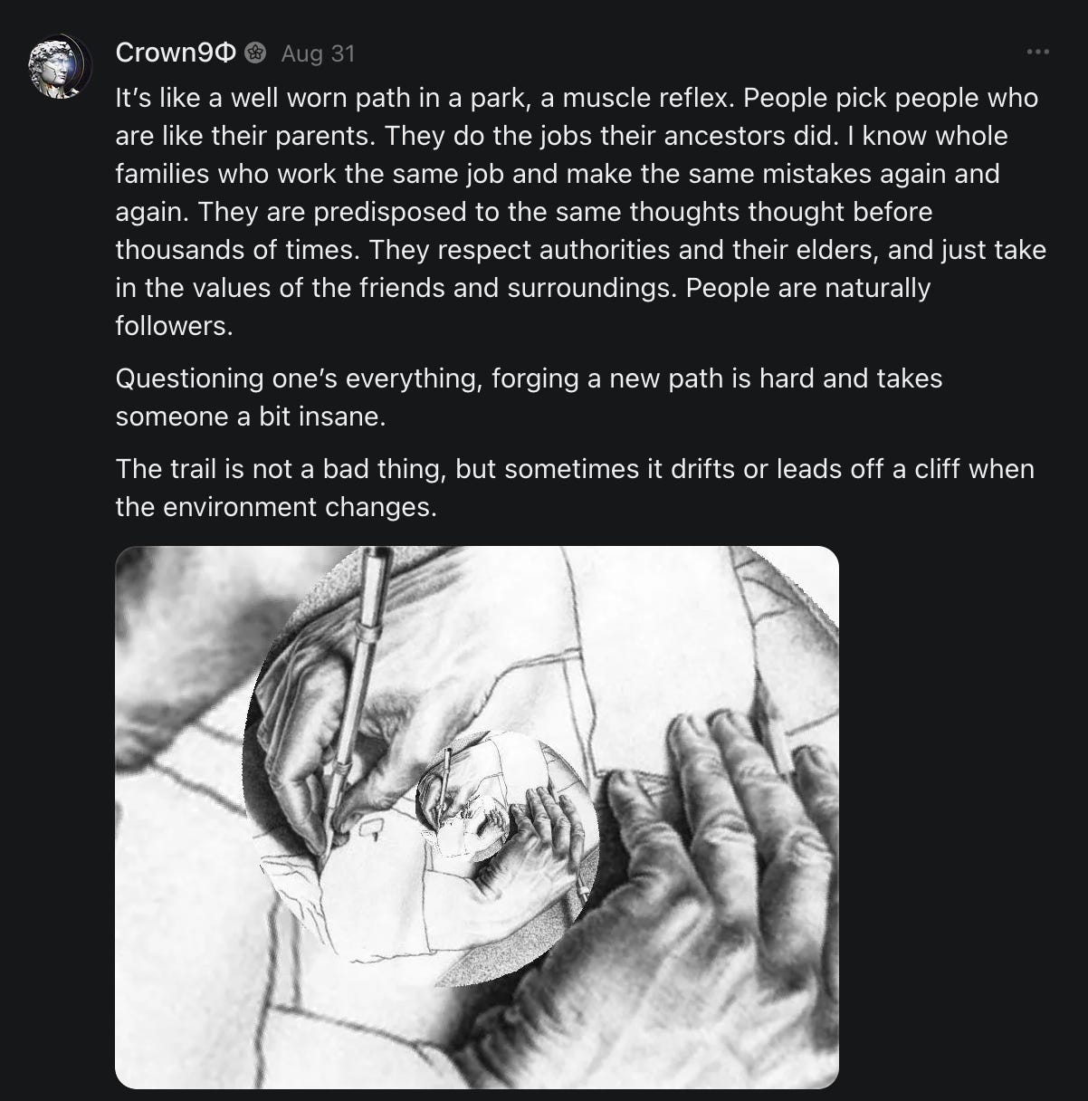
Task: Click the word "followers." ending the first paragraph
Action: (174, 326)
